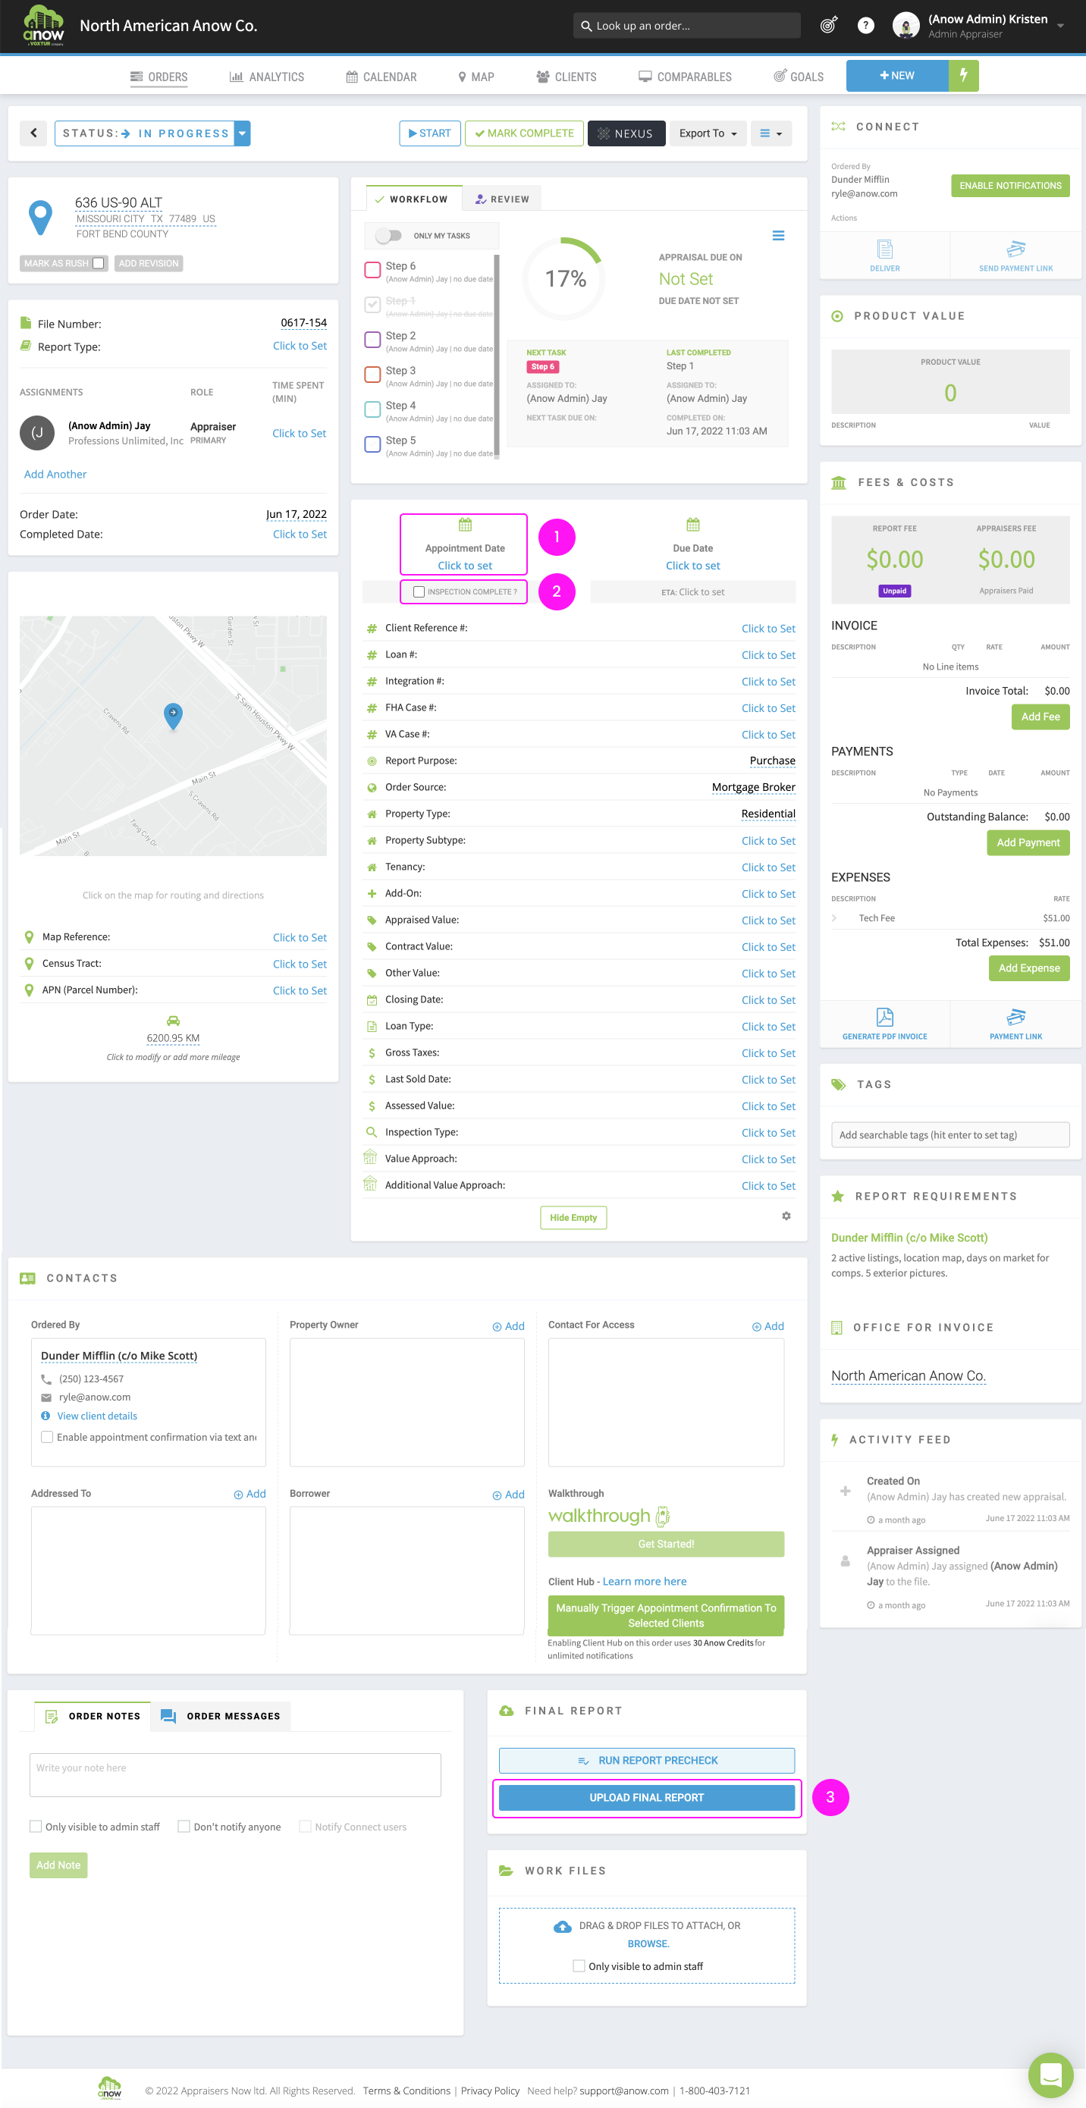Click the Payment Link card icon
1086x2108 pixels.
coord(1015,1016)
